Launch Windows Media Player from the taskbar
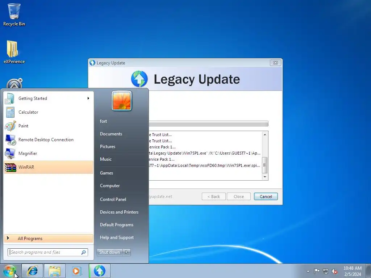 (76, 271)
